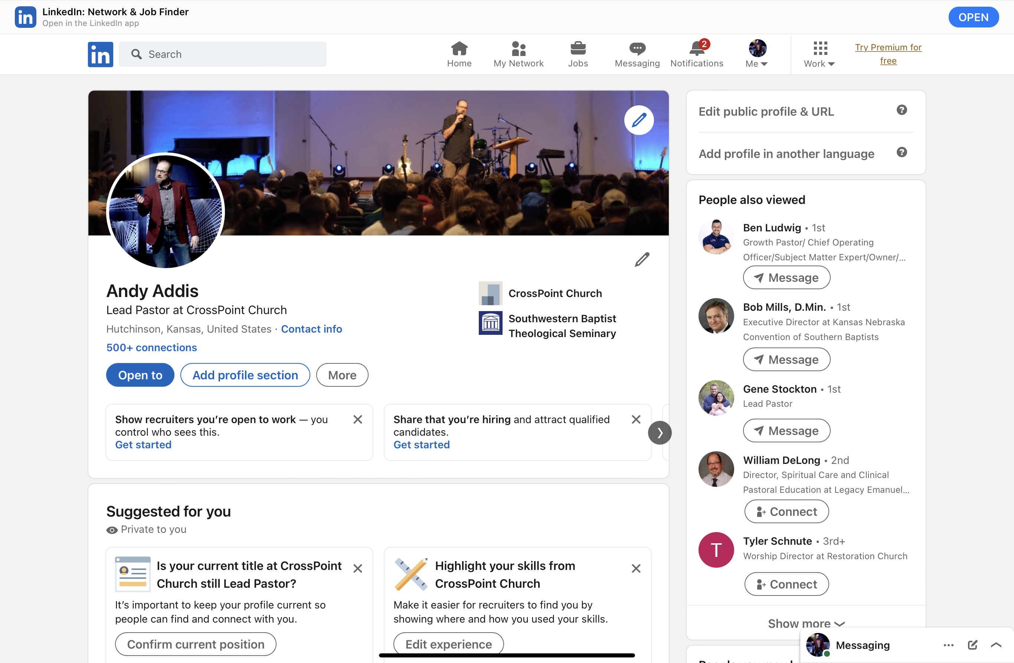Open the More profile actions button
1014x663 pixels.
[x=342, y=375]
